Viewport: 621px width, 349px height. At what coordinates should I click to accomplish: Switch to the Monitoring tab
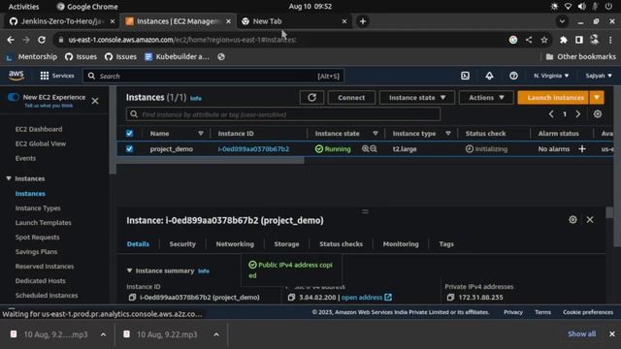[401, 244]
